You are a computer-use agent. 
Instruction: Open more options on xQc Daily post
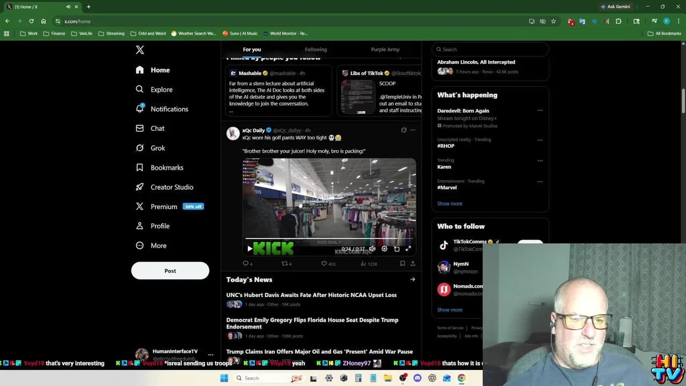click(x=413, y=130)
